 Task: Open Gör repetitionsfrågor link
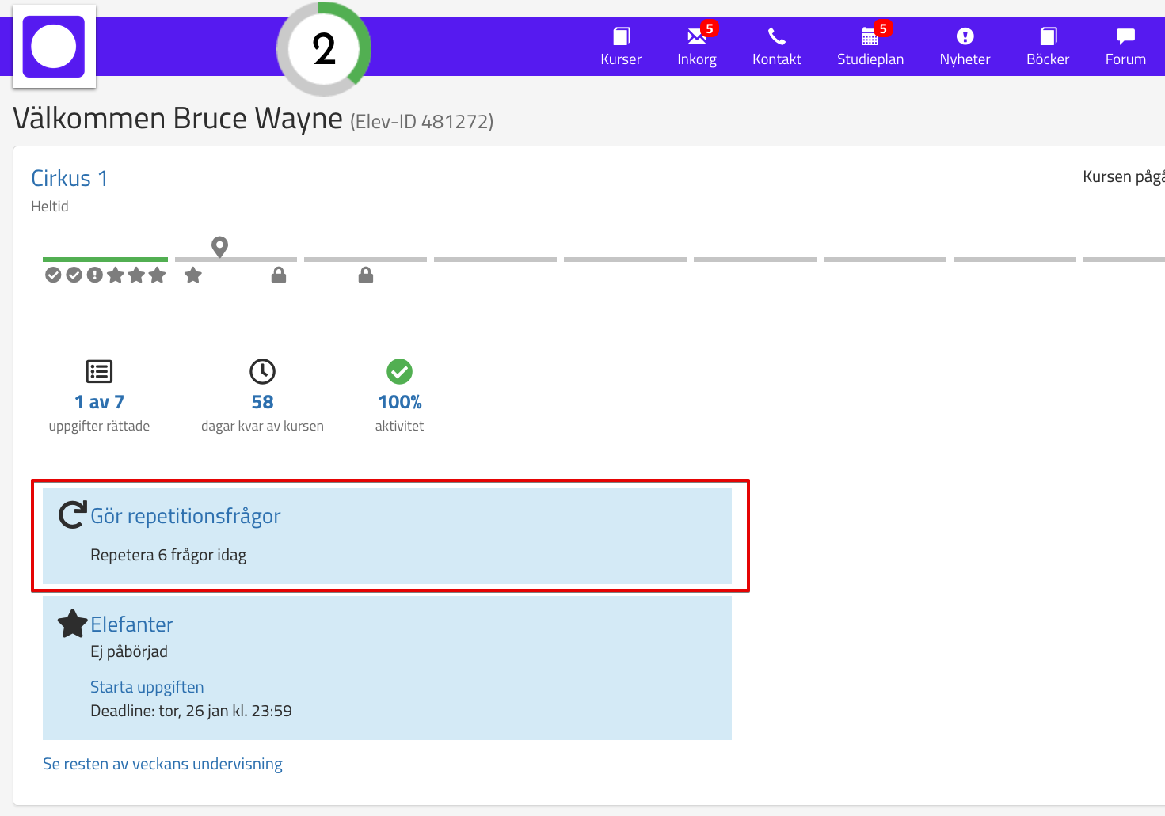(185, 516)
